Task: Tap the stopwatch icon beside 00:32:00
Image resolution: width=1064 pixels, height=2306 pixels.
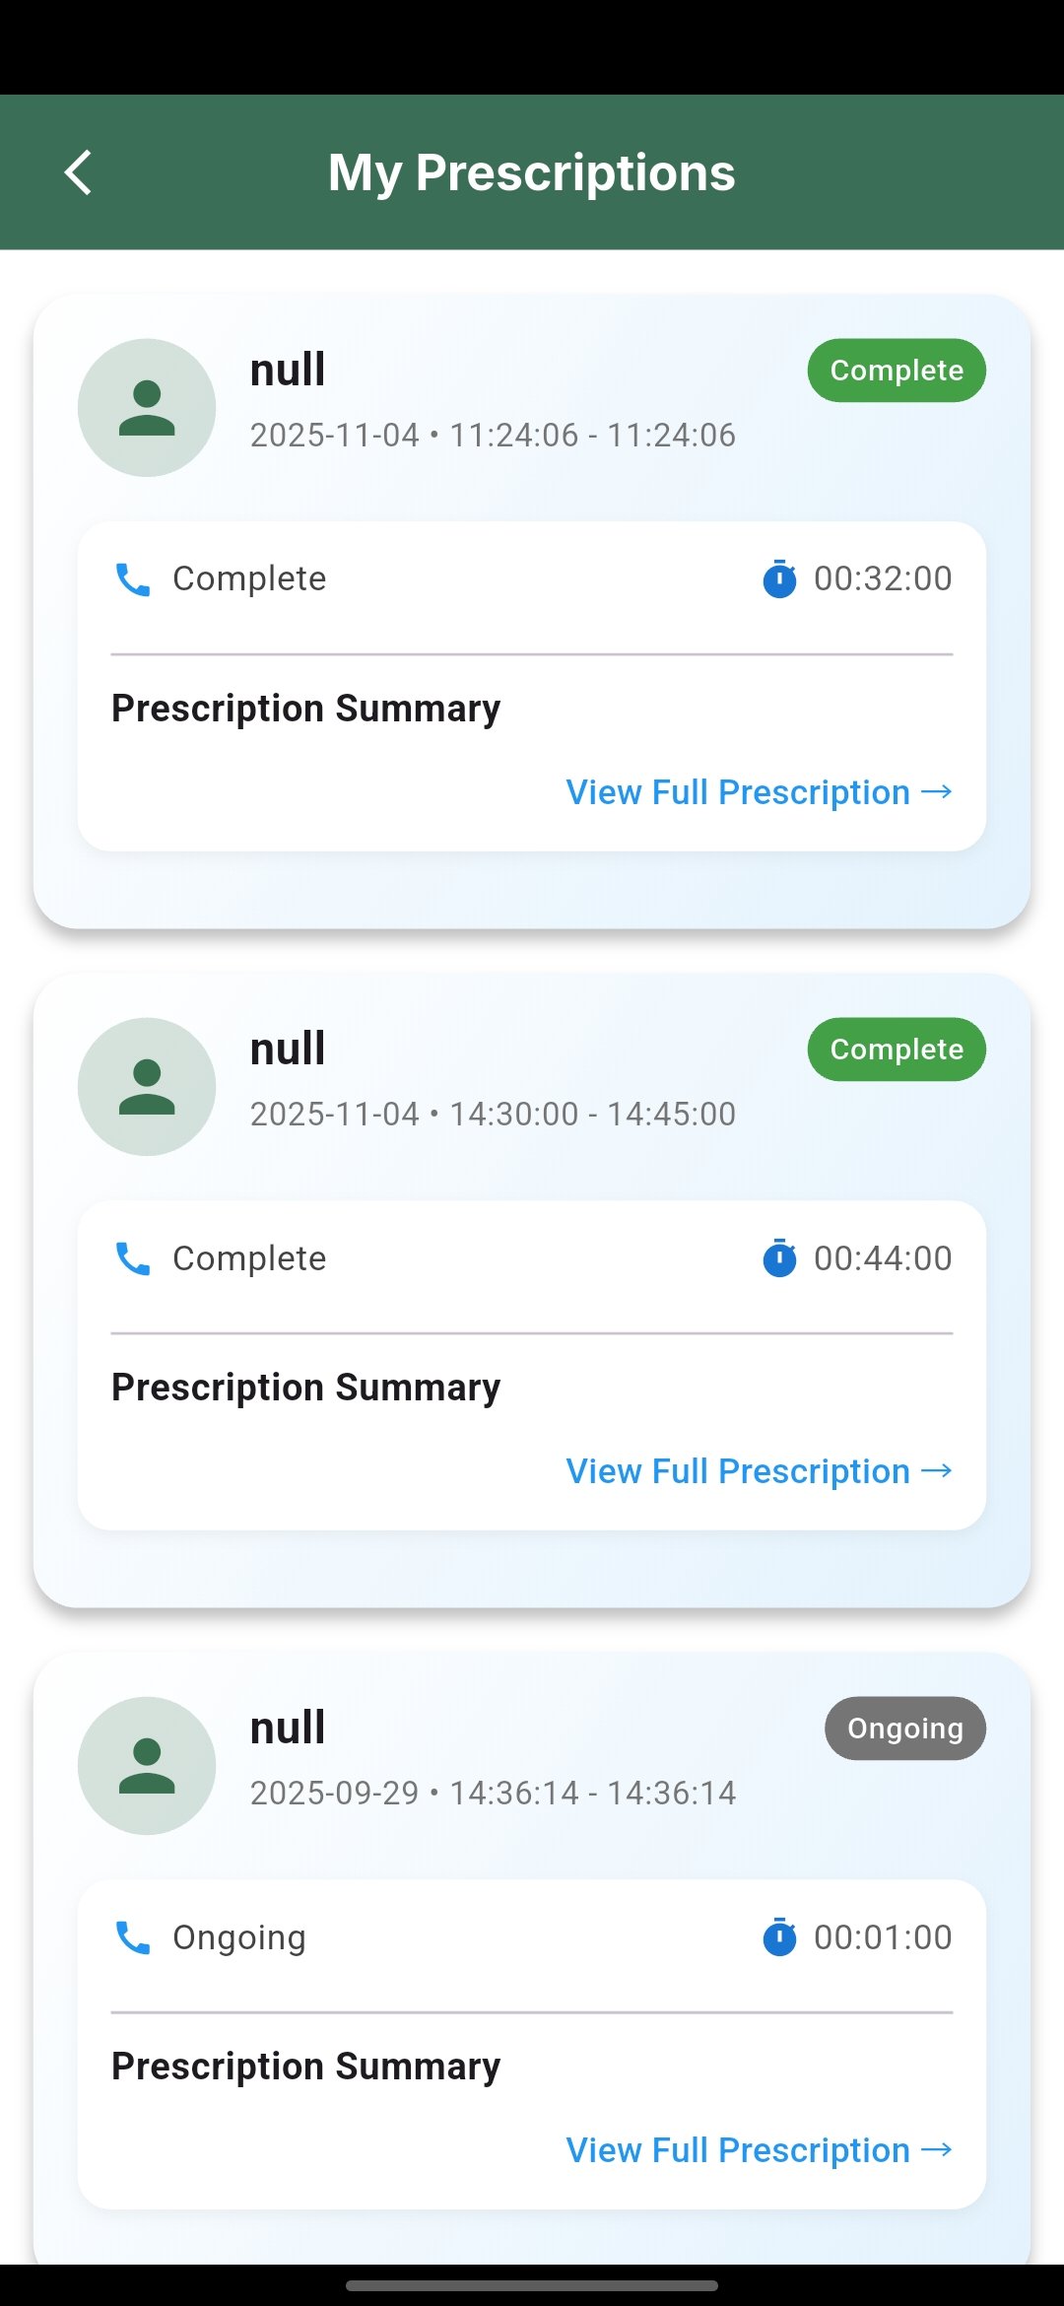Action: click(779, 578)
